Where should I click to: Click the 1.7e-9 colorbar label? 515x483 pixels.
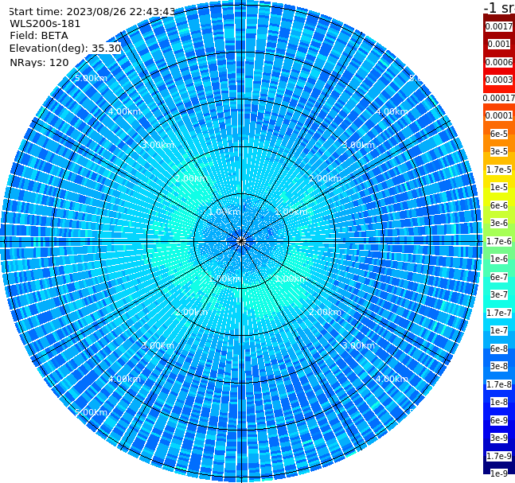click(x=499, y=456)
